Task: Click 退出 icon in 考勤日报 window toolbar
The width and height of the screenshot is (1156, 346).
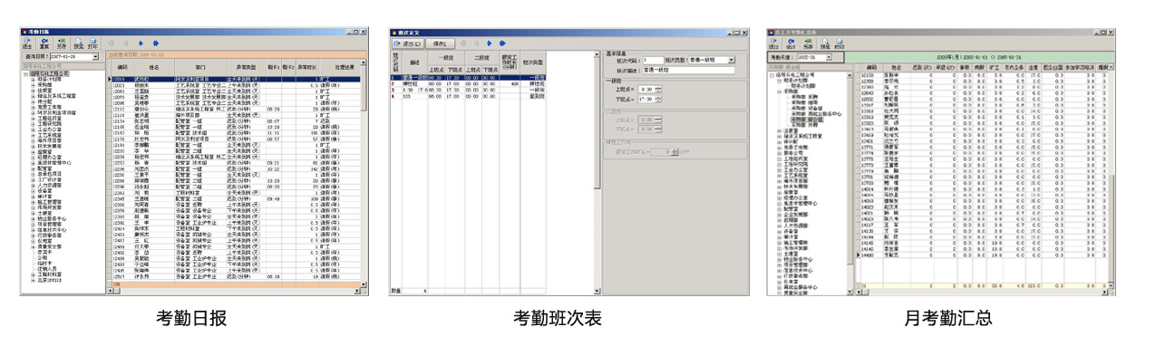Action: (27, 43)
